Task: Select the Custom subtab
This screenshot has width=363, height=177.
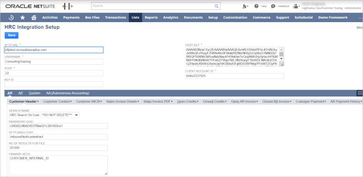Action: coord(34,93)
